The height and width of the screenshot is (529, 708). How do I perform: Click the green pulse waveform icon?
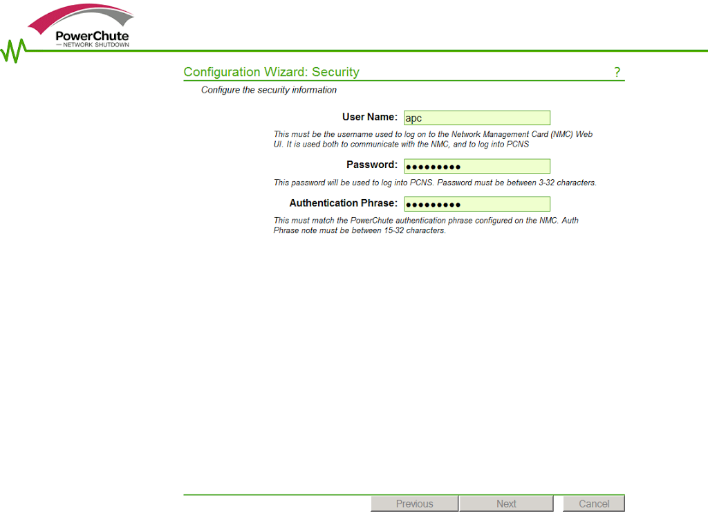pos(14,50)
